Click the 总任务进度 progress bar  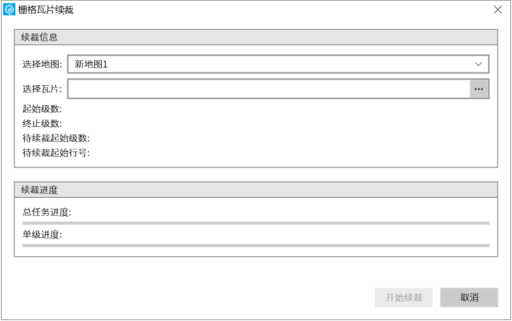pos(256,223)
